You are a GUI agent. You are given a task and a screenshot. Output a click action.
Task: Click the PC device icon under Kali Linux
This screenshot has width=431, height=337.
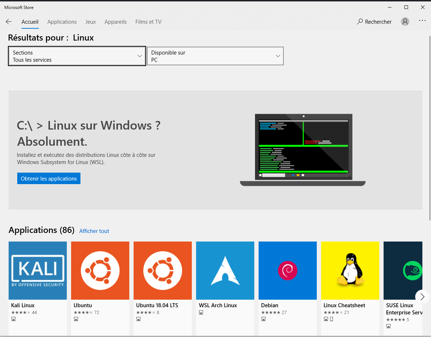[14, 319]
